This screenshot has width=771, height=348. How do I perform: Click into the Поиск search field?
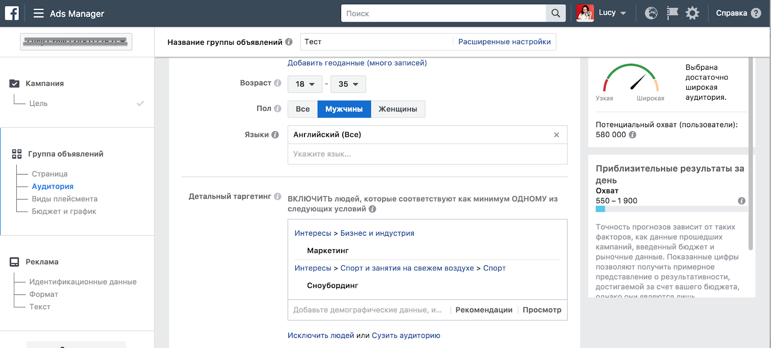[443, 13]
